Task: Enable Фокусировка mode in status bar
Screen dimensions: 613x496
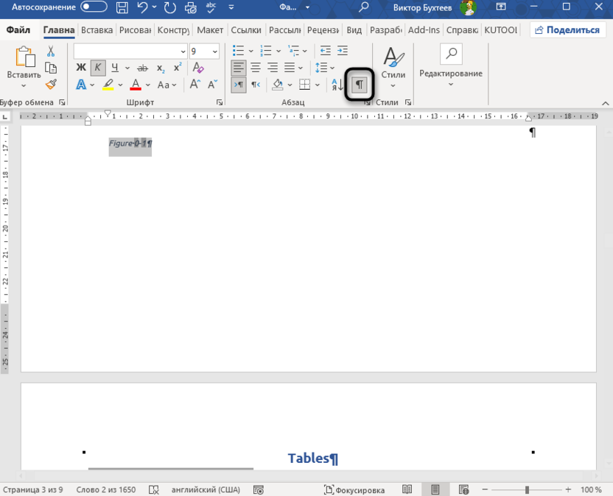Action: coord(354,489)
